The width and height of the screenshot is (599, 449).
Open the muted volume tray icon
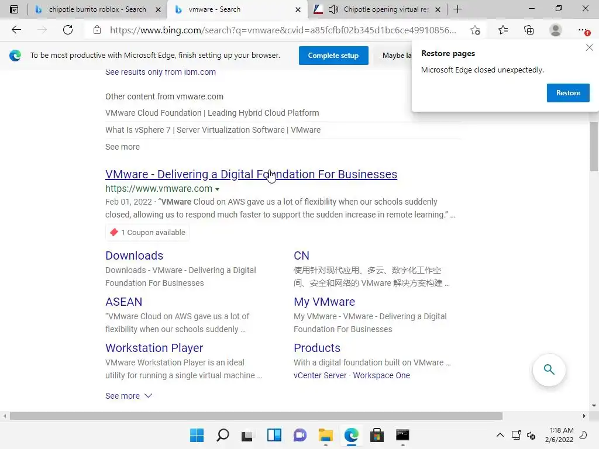point(531,435)
